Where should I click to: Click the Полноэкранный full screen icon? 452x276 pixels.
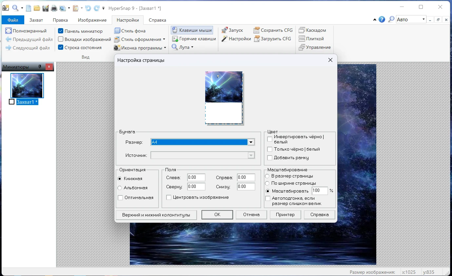pos(9,31)
